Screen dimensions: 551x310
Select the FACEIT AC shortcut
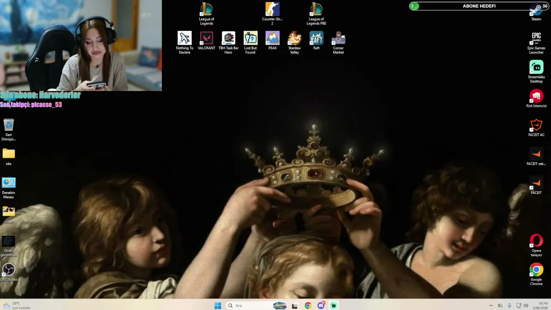click(536, 127)
